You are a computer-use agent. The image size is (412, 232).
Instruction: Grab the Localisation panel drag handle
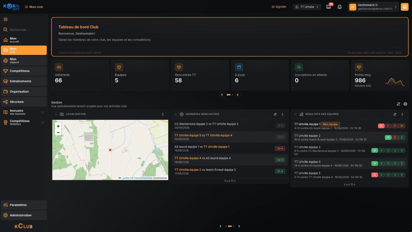pyautogui.click(x=56, y=114)
